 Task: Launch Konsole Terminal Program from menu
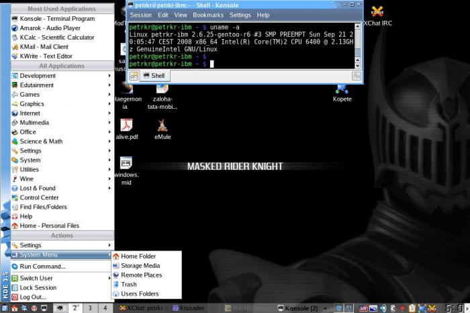point(62,19)
